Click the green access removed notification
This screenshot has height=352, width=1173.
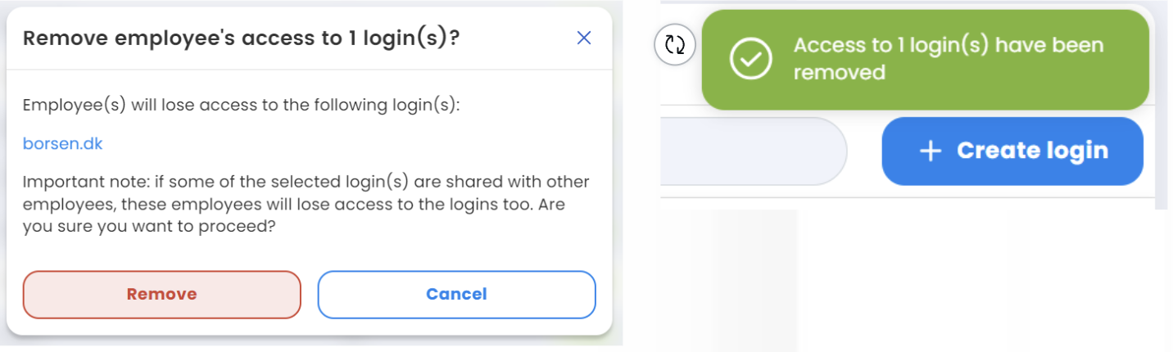(926, 59)
